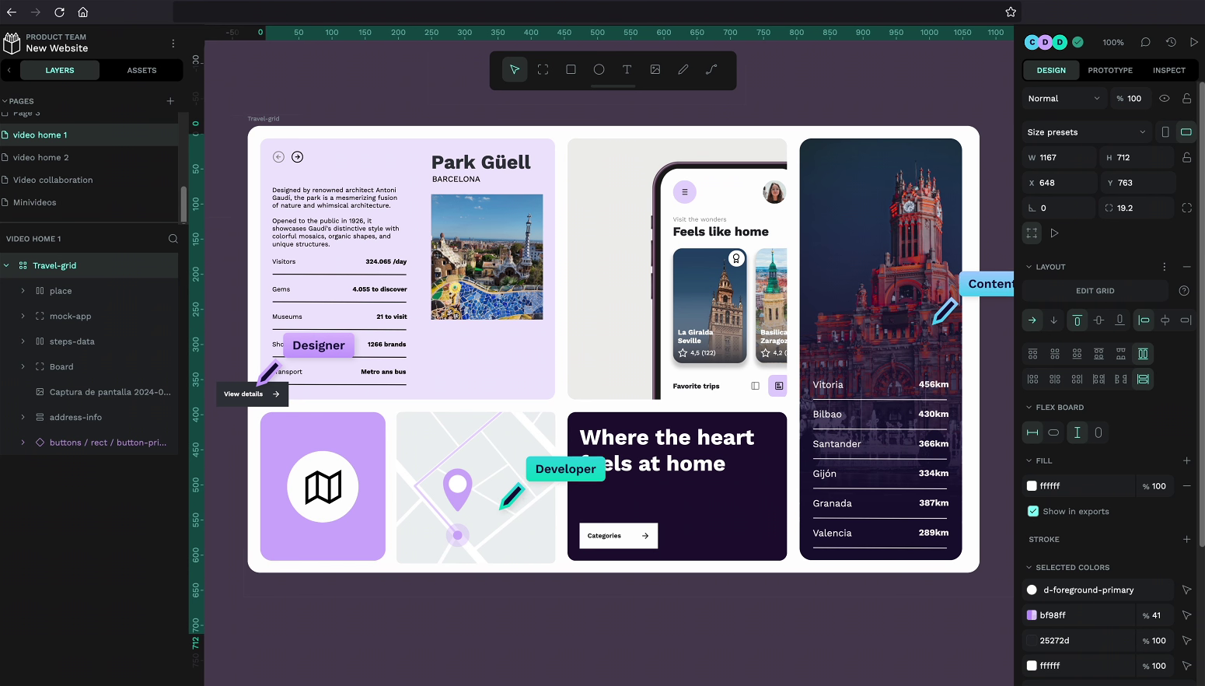Click the bf98ff selected color swatch
Viewport: 1205px width, 686px height.
1032,615
